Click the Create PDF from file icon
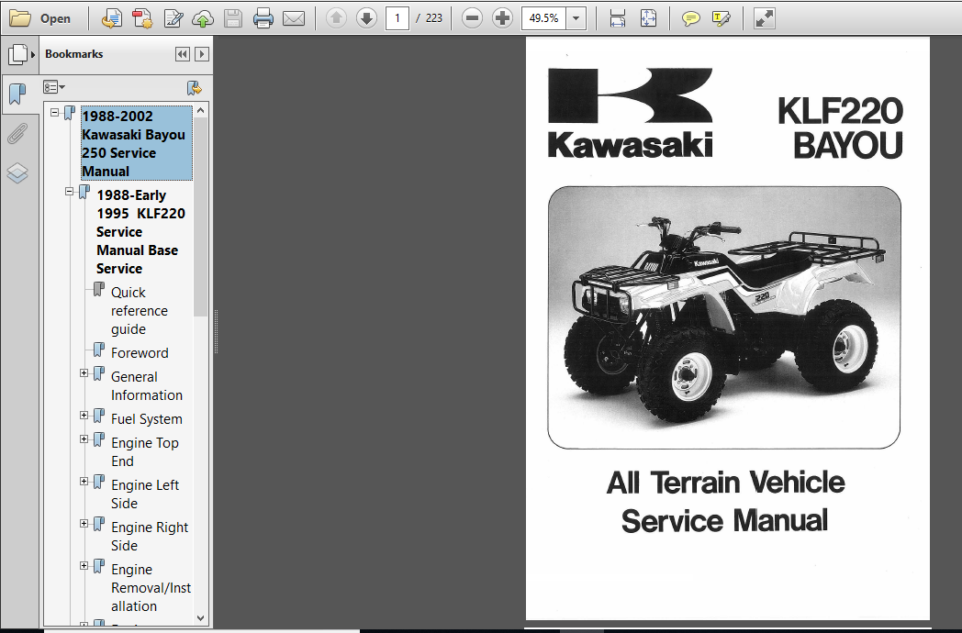Screen dimensions: 962x633 tap(111, 18)
